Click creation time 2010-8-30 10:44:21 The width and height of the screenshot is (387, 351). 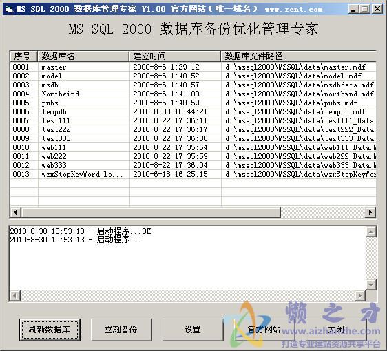(x=170, y=111)
